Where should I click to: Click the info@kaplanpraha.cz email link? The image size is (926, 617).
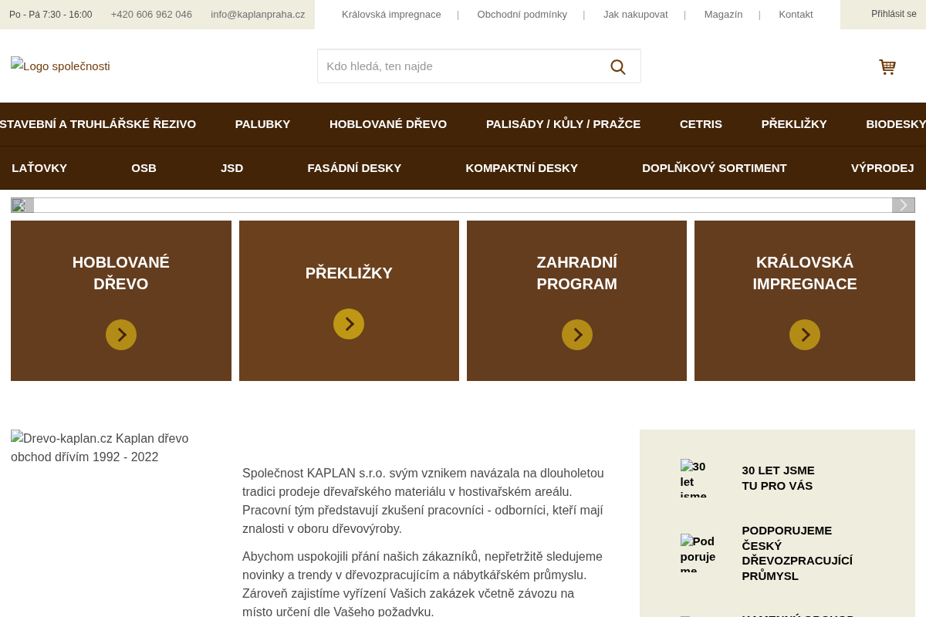tap(258, 15)
